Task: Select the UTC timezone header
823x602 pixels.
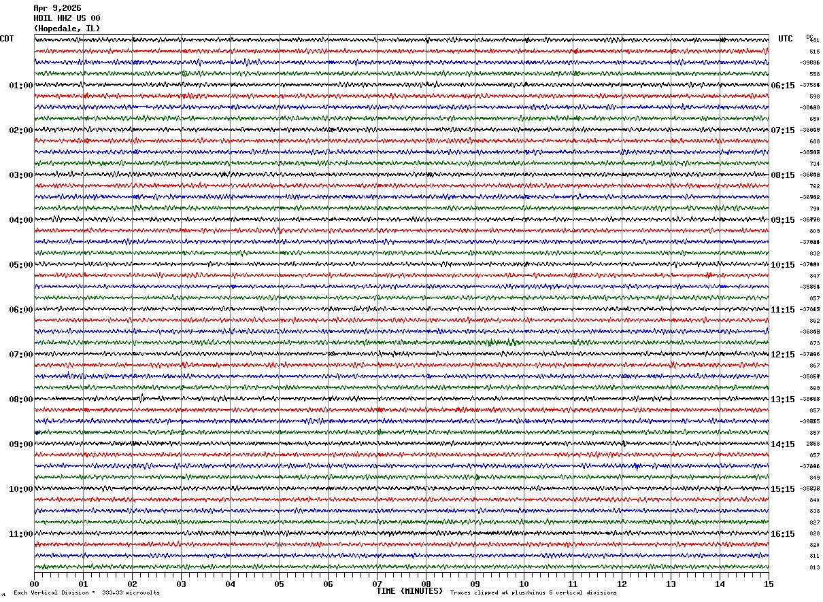Action: tap(786, 39)
